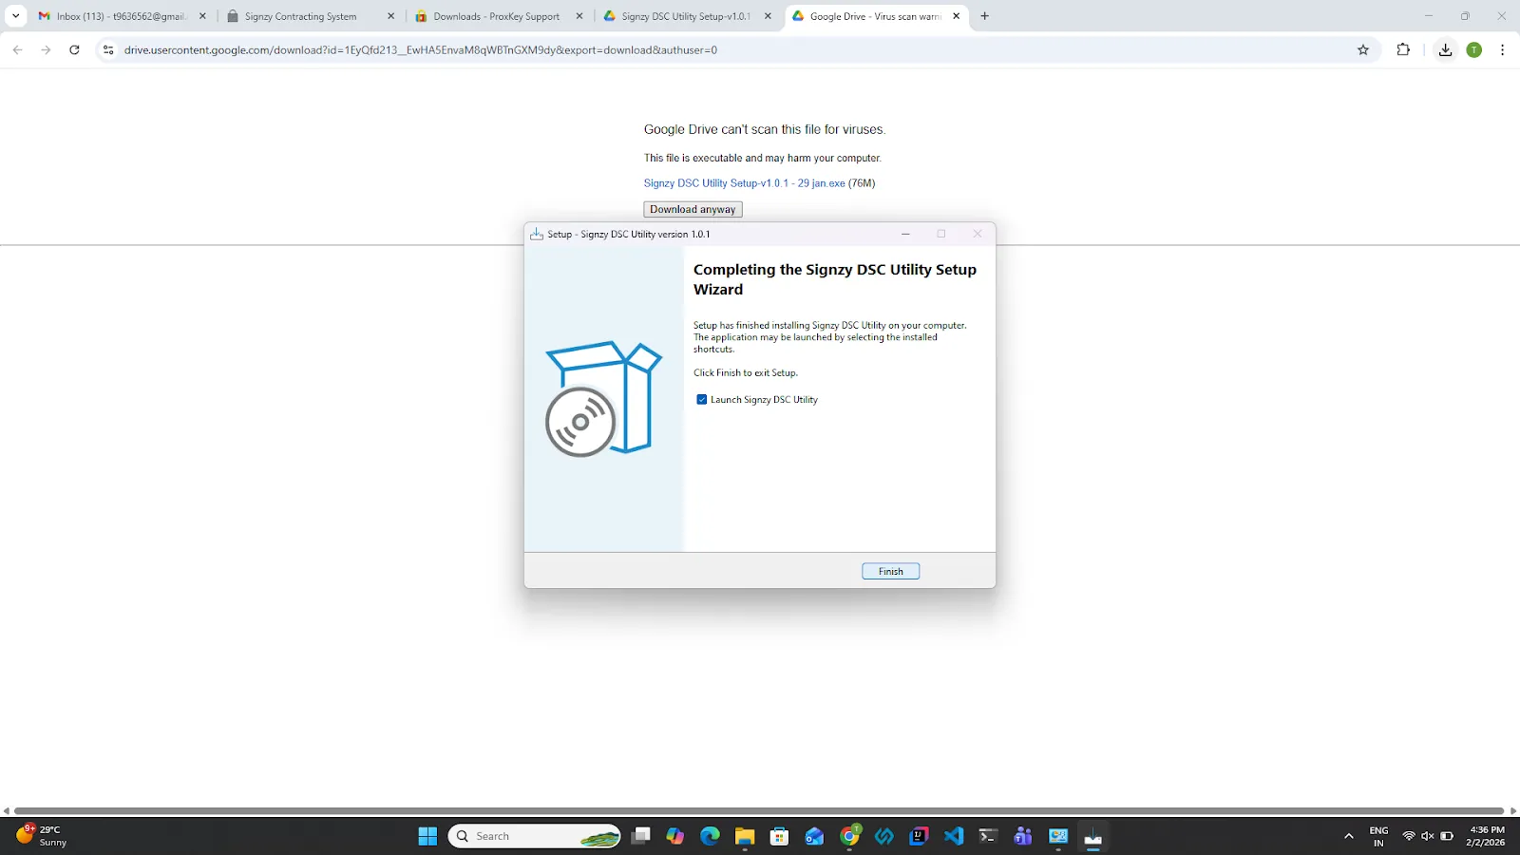Show hidden system tray icons chevron
Image resolution: width=1520 pixels, height=855 pixels.
pos(1348,836)
